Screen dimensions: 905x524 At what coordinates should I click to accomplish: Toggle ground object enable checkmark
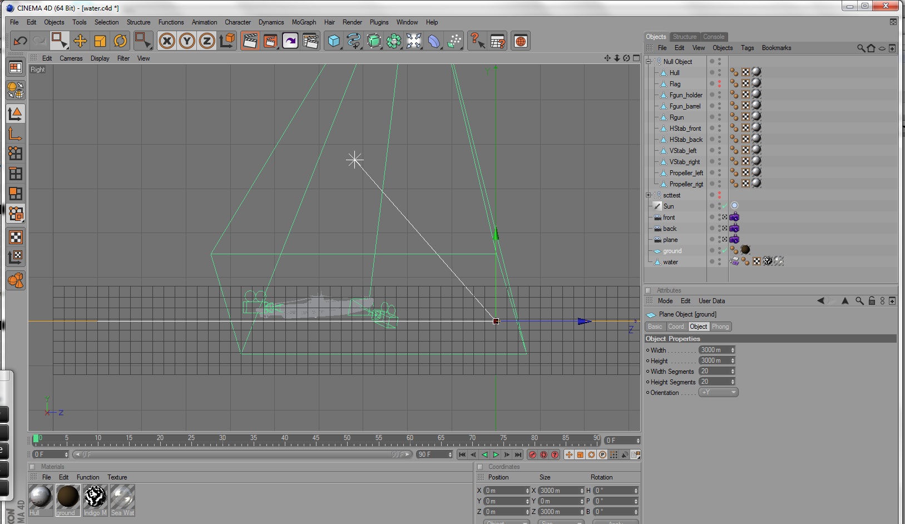(725, 251)
